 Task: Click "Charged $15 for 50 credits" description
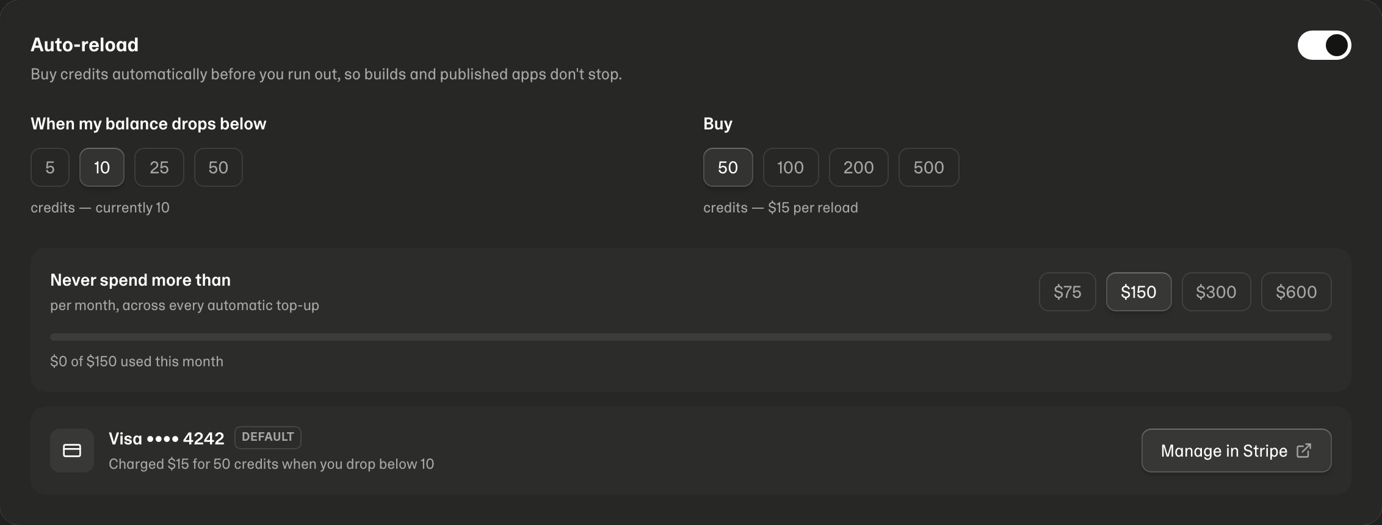point(272,464)
